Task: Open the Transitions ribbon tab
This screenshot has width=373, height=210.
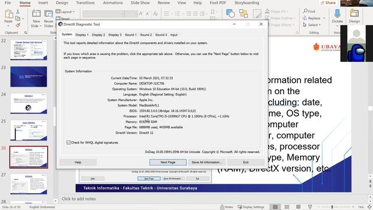Action: pyautogui.click(x=85, y=3)
